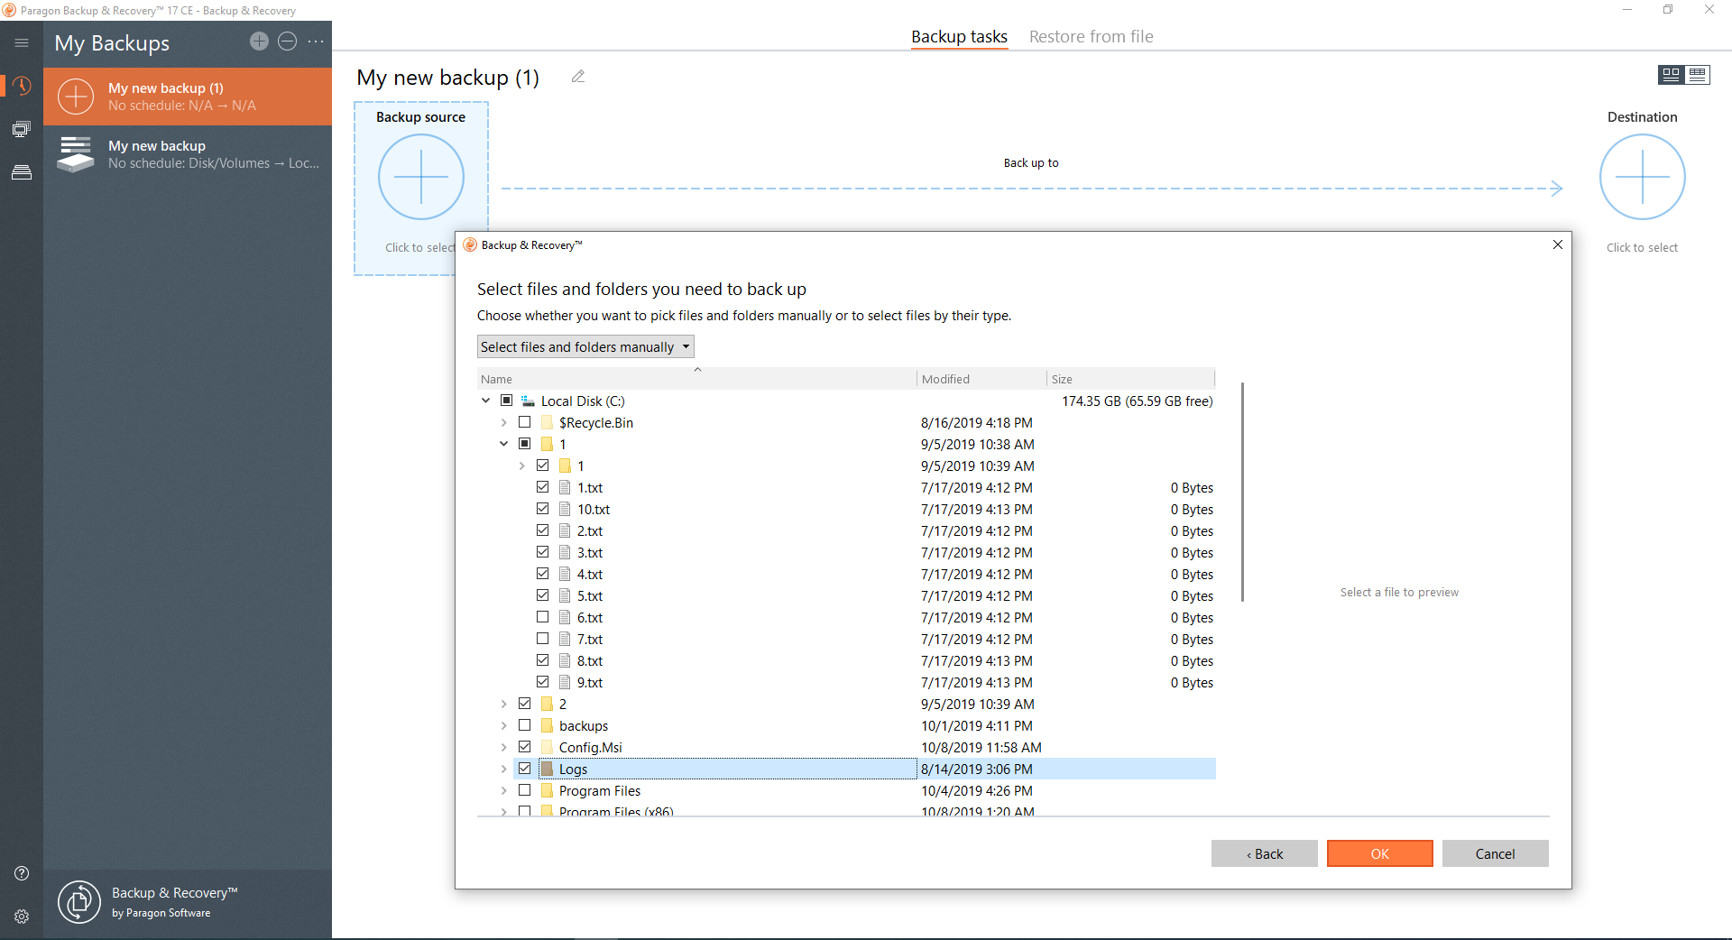Click the Program Files folder icon
The width and height of the screenshot is (1732, 940).
[547, 790]
